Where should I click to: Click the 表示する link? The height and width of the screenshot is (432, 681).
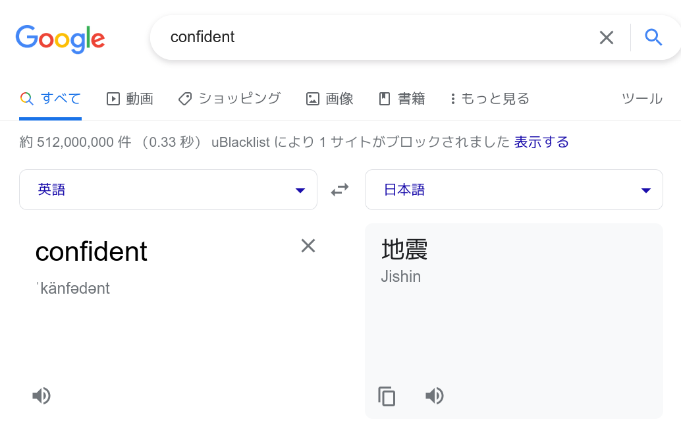[541, 142]
